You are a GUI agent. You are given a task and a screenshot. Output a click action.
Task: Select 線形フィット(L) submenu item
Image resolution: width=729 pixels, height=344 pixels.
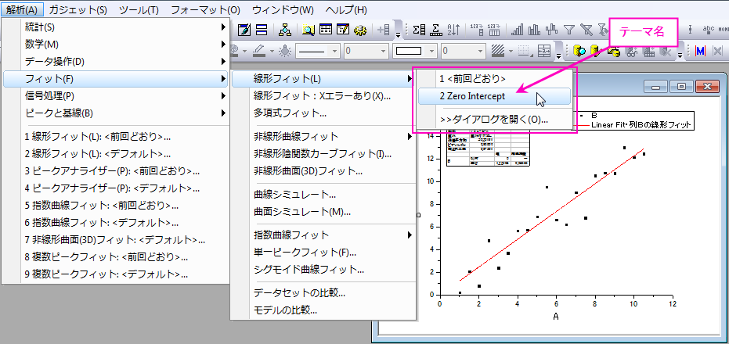323,79
